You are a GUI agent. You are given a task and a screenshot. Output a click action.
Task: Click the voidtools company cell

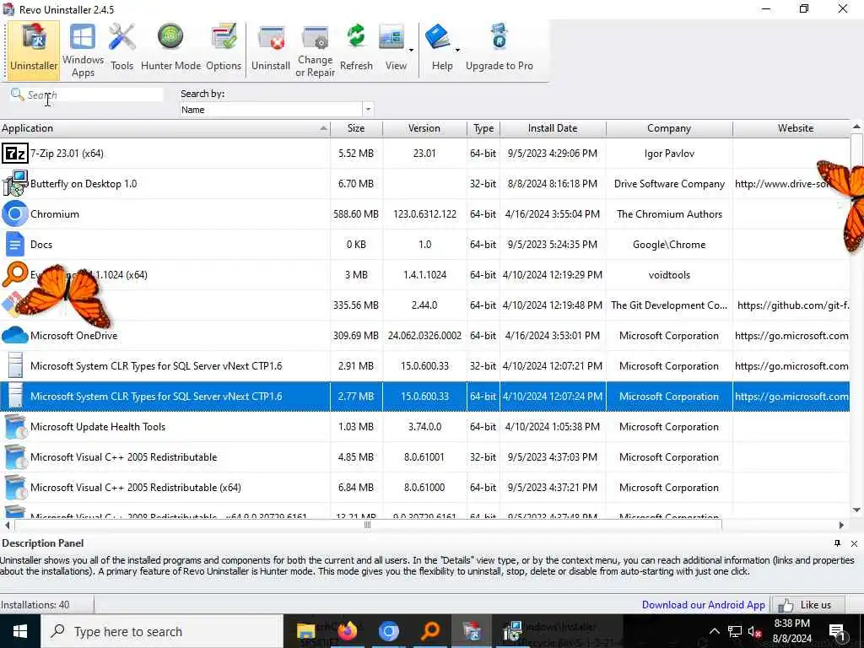coord(669,274)
